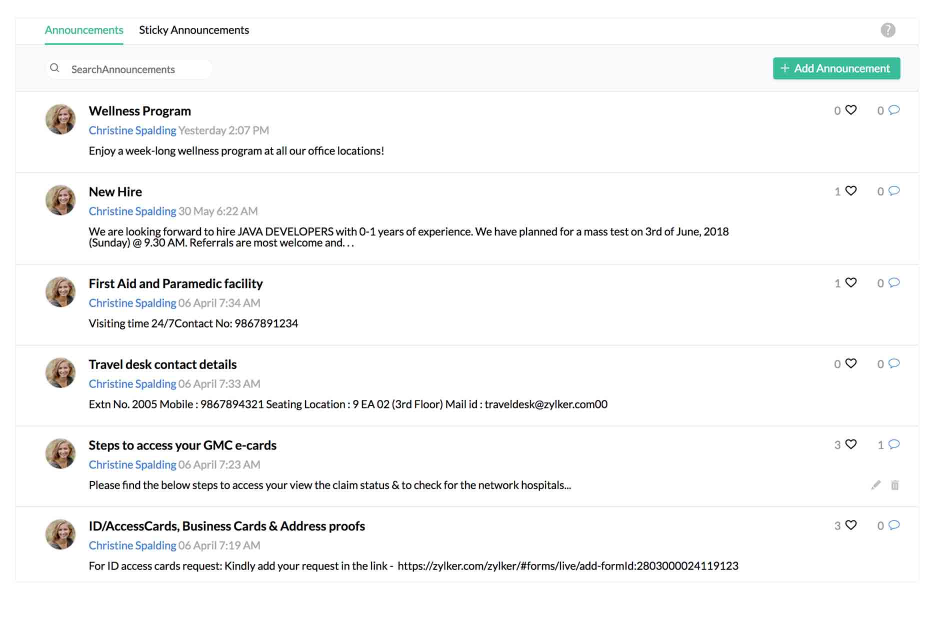Open Christine Spalding's profile from New Hire post

[x=132, y=211]
